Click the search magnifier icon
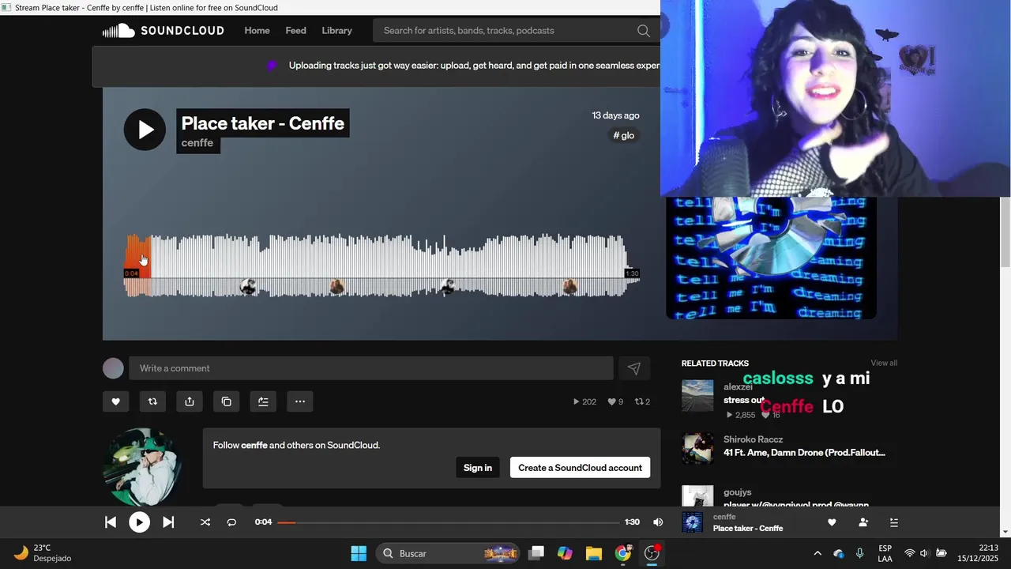The height and width of the screenshot is (569, 1011). click(644, 31)
